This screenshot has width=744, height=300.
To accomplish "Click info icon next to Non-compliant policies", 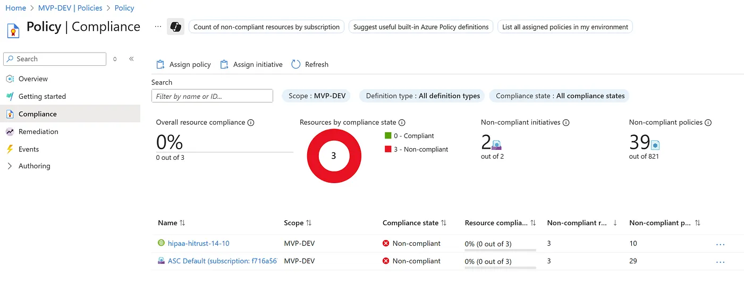I will 708,123.
